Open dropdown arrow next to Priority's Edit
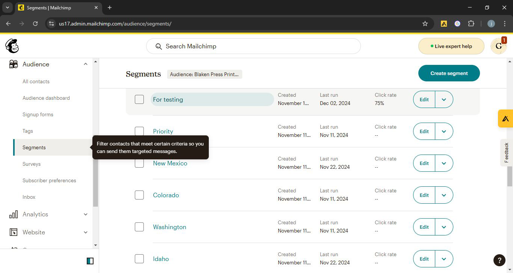The height and width of the screenshot is (273, 513). (444, 131)
